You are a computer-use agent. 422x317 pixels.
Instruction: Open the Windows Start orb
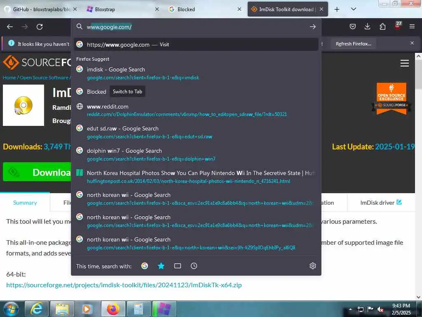point(11,309)
